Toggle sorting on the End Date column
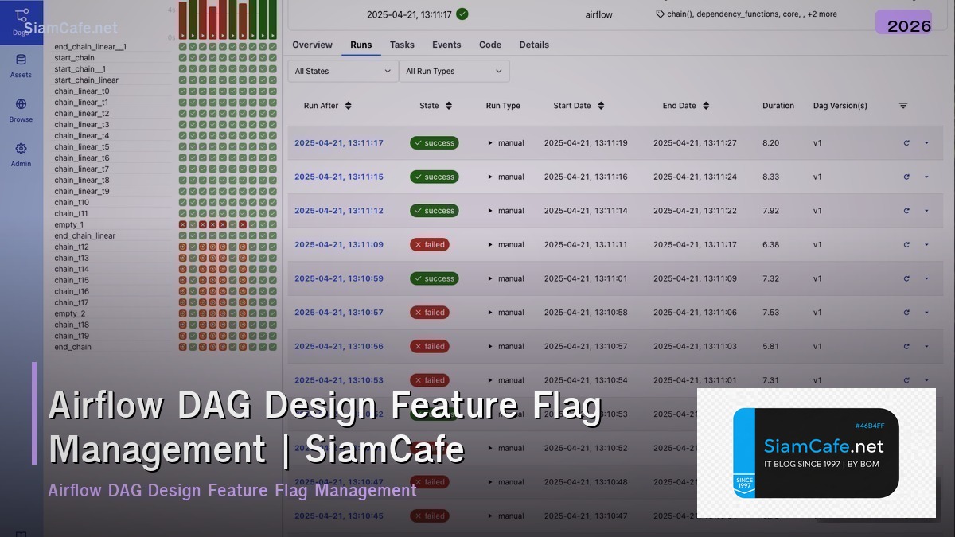Viewport: 955px width, 537px height. pyautogui.click(x=707, y=105)
